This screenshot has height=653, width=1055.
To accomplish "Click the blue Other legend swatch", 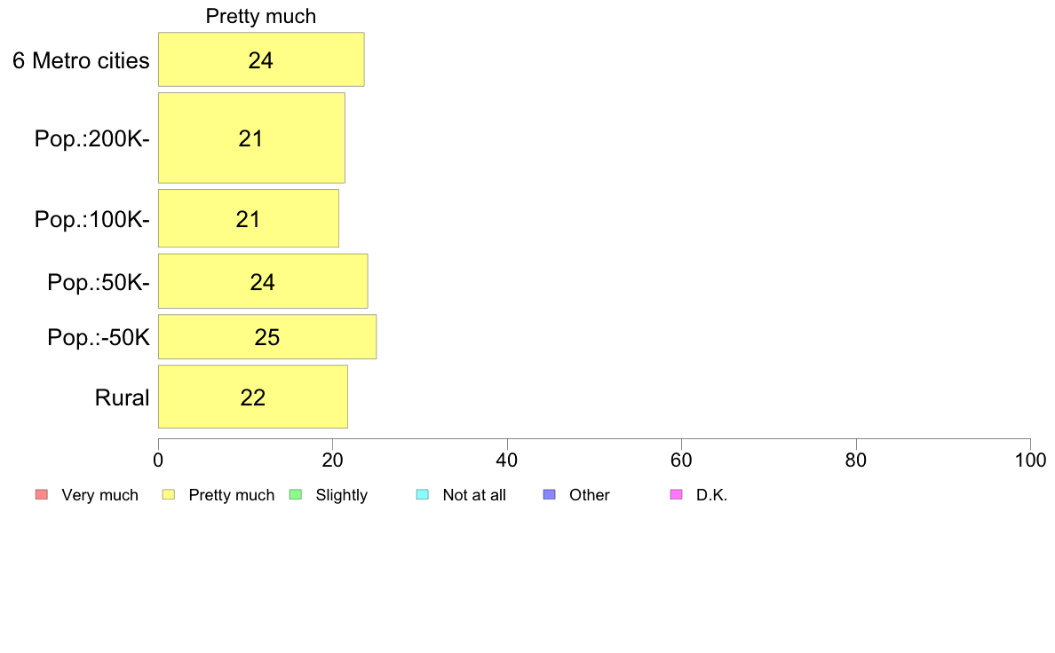I will [x=550, y=495].
